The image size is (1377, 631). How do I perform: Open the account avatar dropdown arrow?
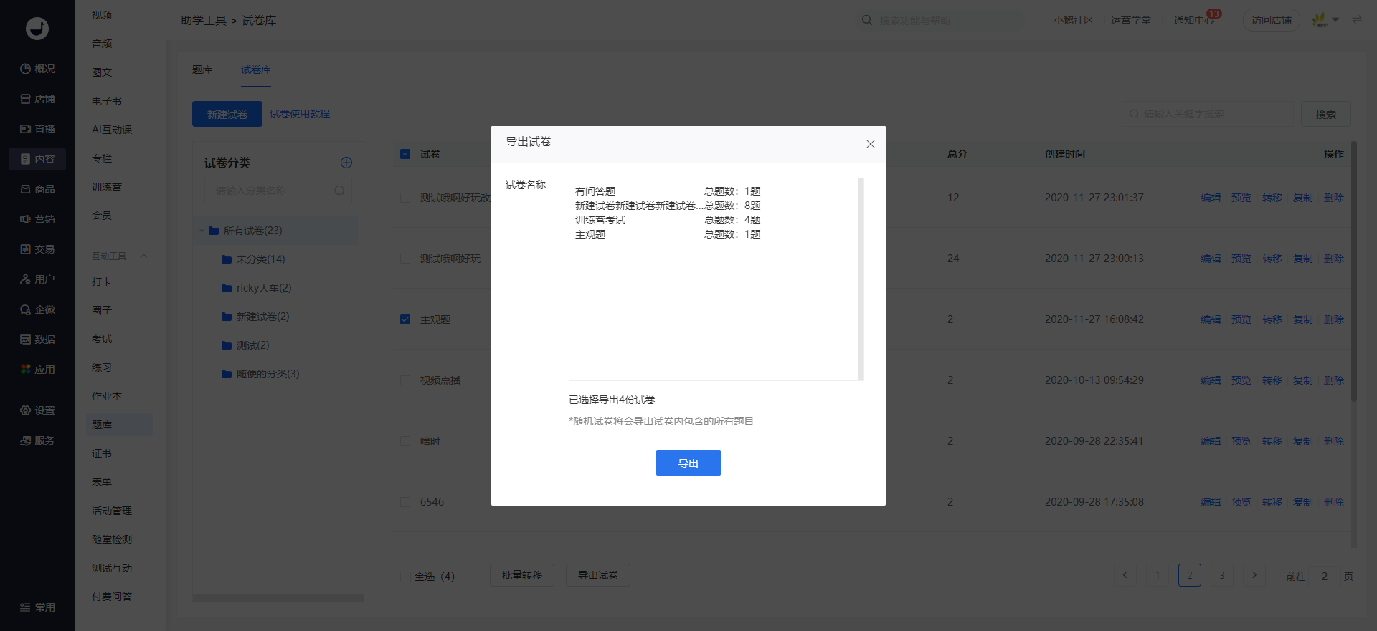click(1335, 20)
